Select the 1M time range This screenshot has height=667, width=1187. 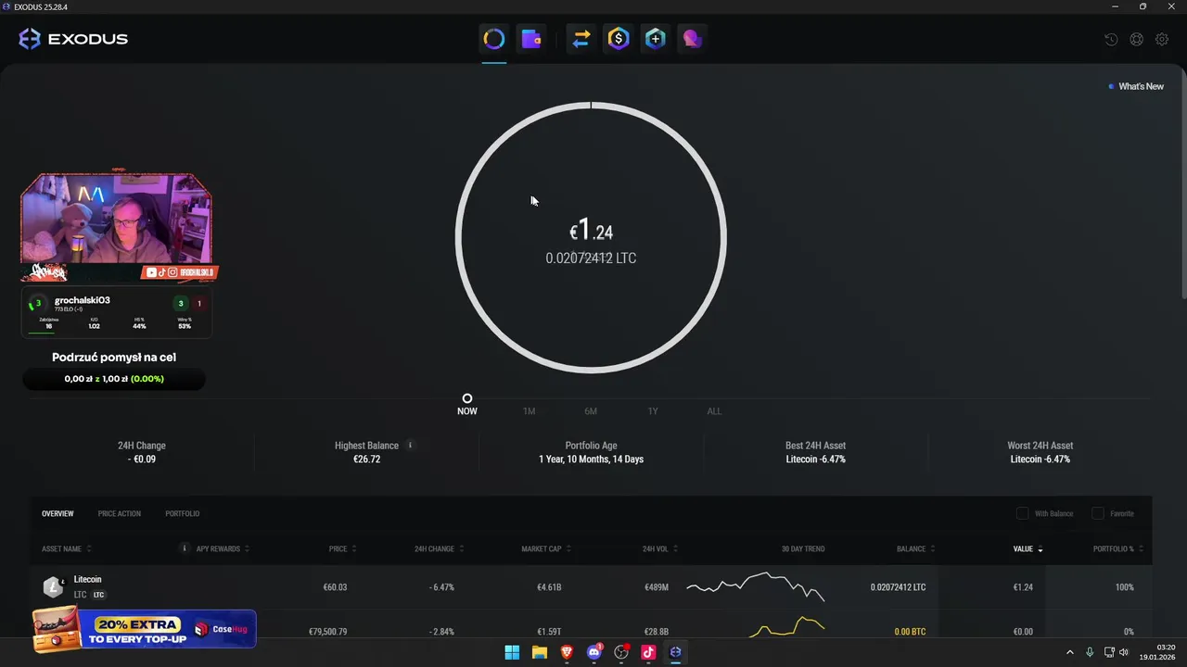point(529,411)
